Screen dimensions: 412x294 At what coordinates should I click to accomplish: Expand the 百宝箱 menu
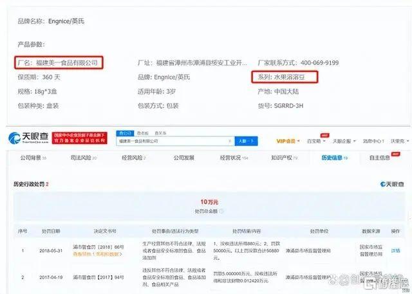[x=316, y=142]
